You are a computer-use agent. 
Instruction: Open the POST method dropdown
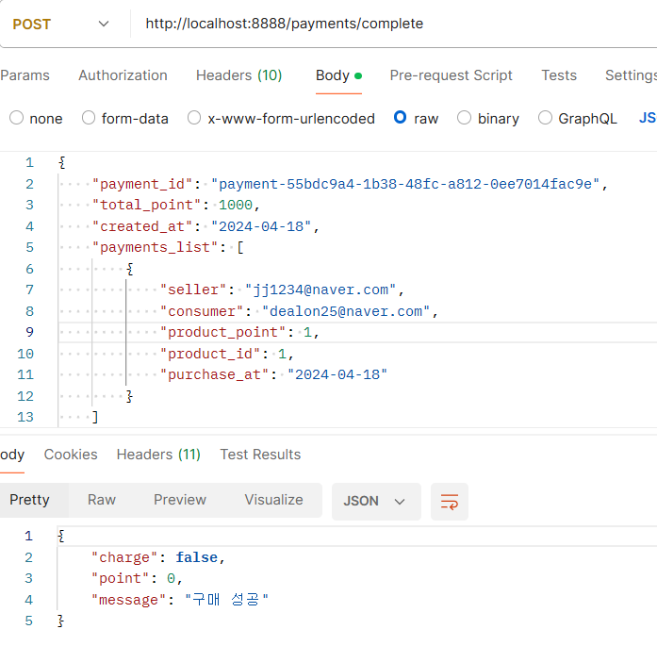tap(60, 24)
